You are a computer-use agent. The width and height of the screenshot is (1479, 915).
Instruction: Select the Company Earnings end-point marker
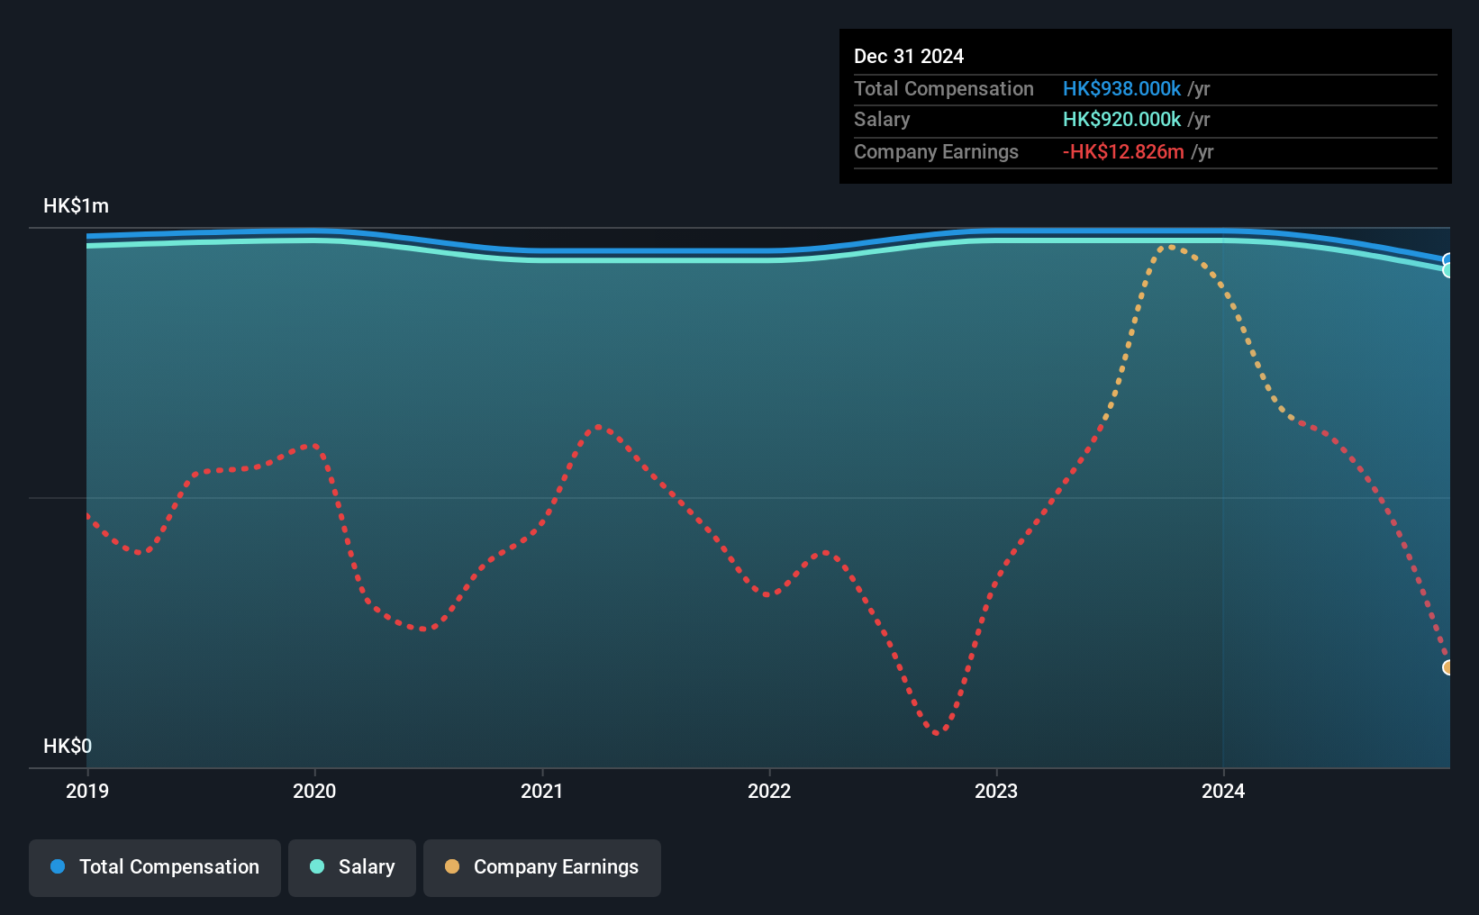click(x=1447, y=667)
